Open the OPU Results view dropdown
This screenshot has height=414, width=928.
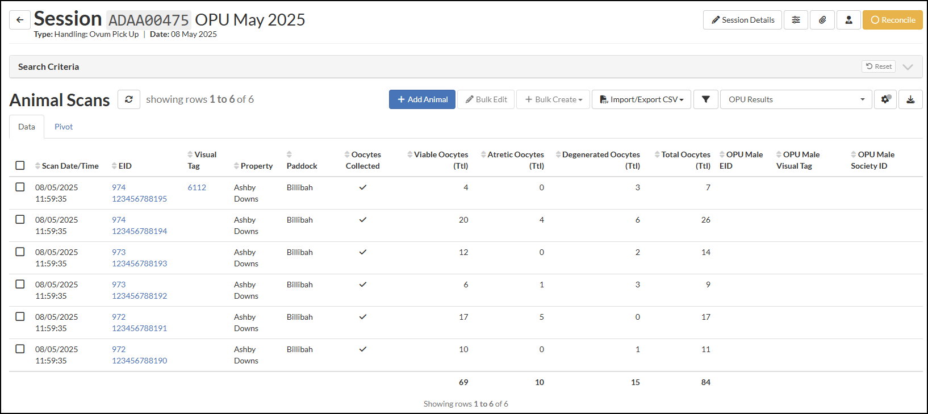(x=796, y=99)
